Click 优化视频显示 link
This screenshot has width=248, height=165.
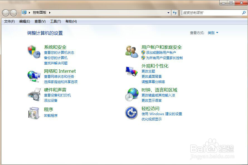[x=152, y=119]
